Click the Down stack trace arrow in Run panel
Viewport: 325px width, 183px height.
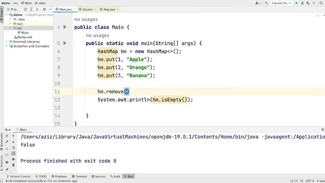(14, 142)
